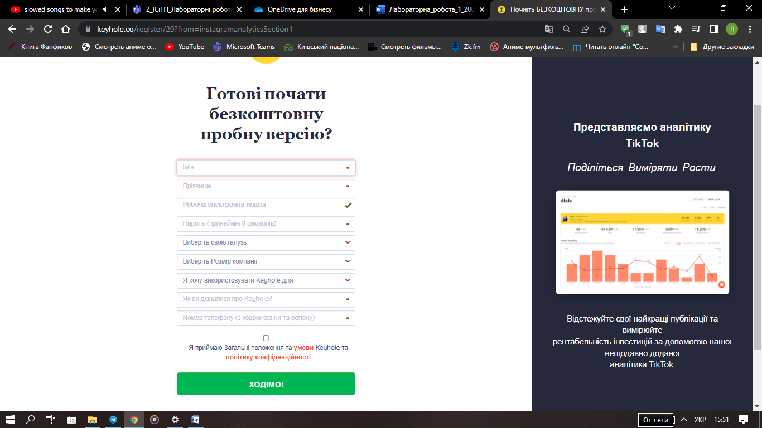Click the TikTok analytics dashboard preview image
762x428 pixels.
point(643,242)
